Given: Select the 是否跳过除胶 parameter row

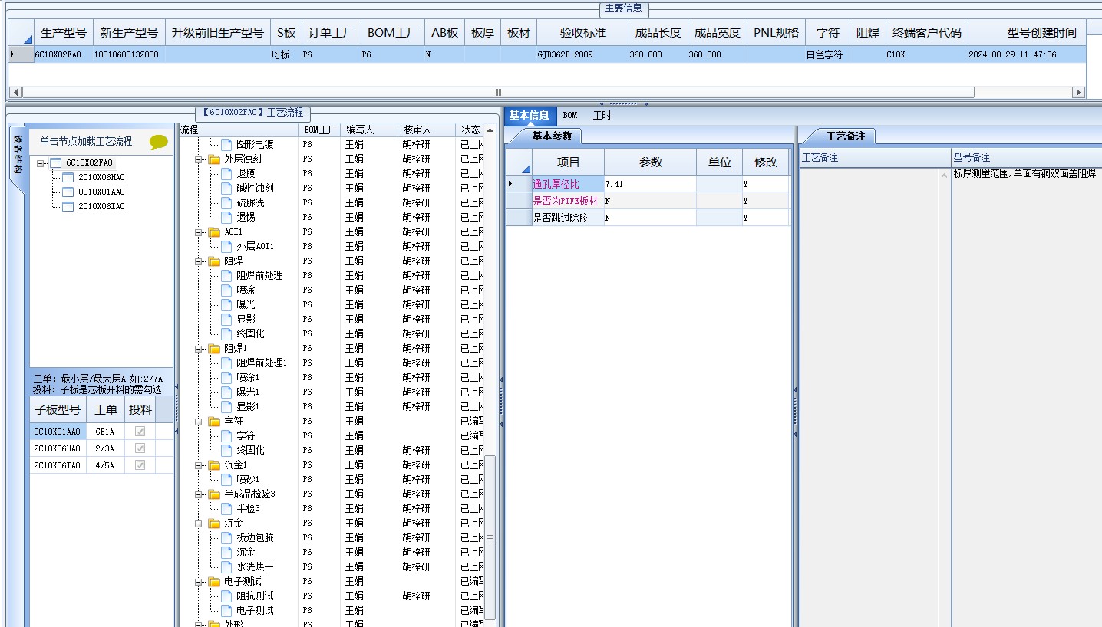Looking at the screenshot, I should pos(648,218).
